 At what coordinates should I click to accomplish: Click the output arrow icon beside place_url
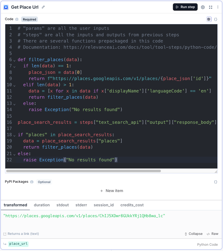point(5,244)
